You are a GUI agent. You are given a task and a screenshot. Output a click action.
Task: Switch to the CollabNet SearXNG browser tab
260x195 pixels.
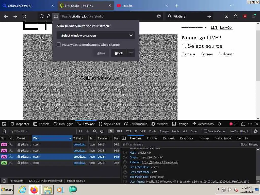pos(28,6)
